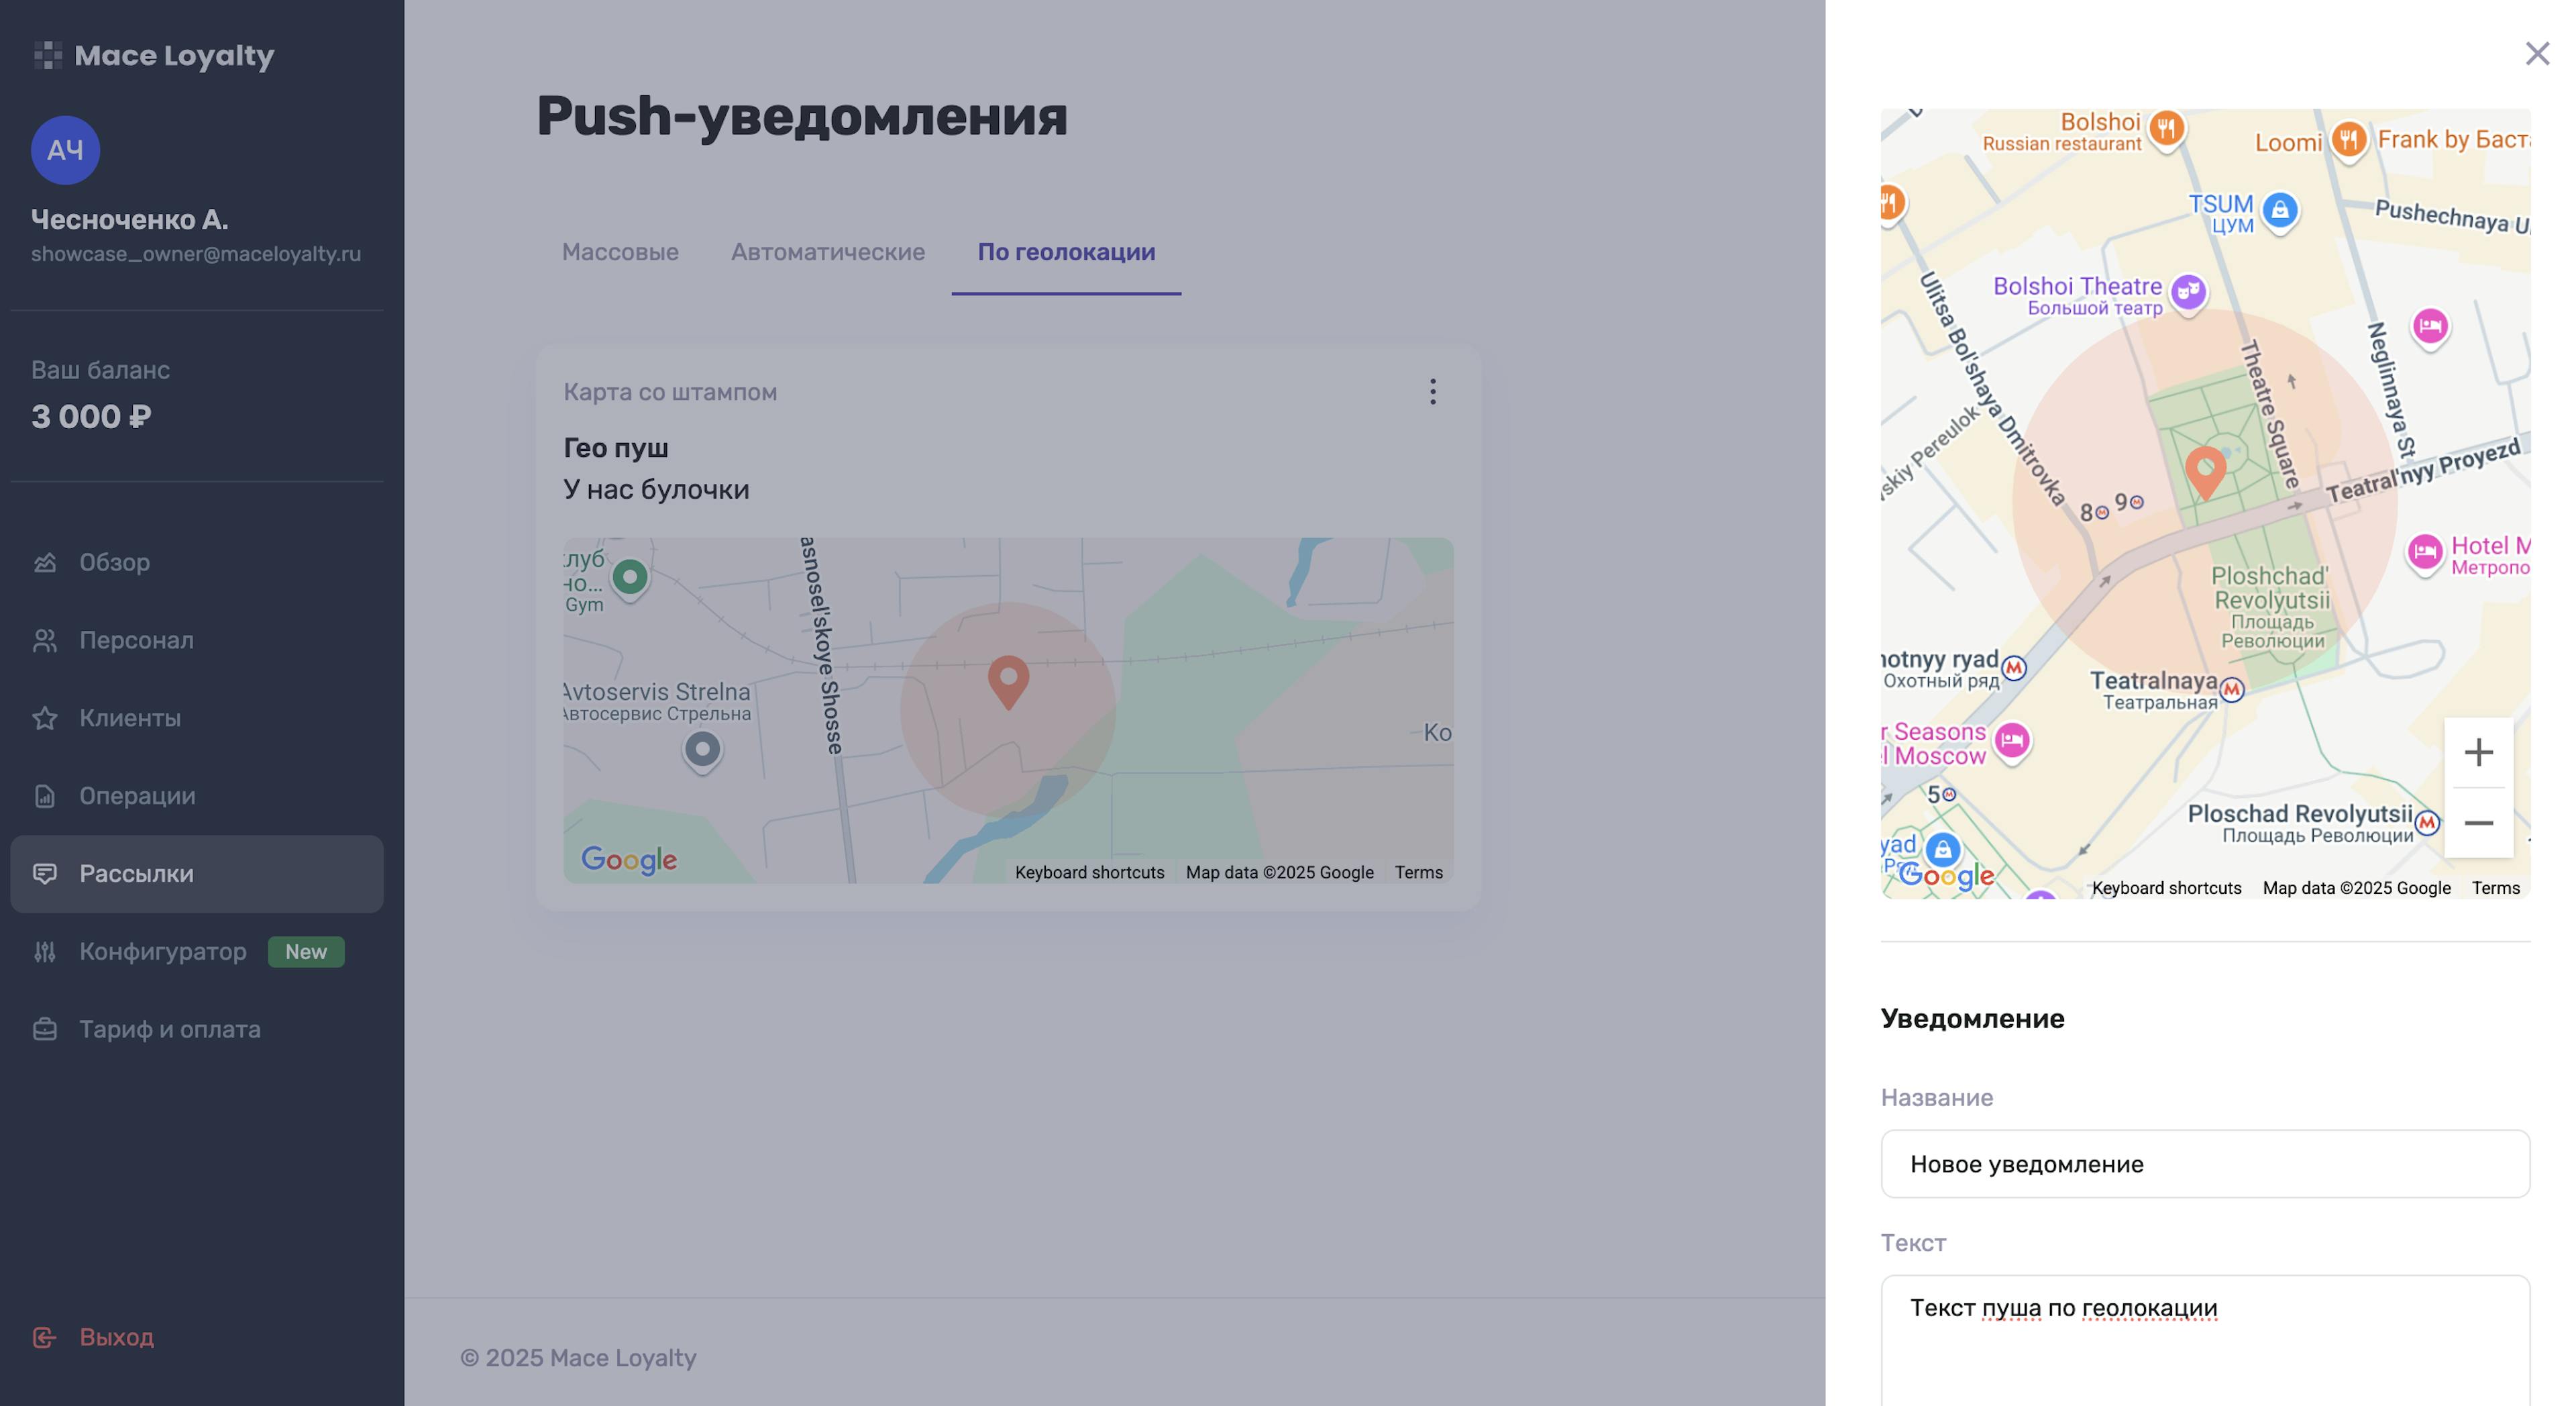The image size is (2576, 1406).
Task: Switch to the Массовые tab
Action: pyautogui.click(x=620, y=252)
